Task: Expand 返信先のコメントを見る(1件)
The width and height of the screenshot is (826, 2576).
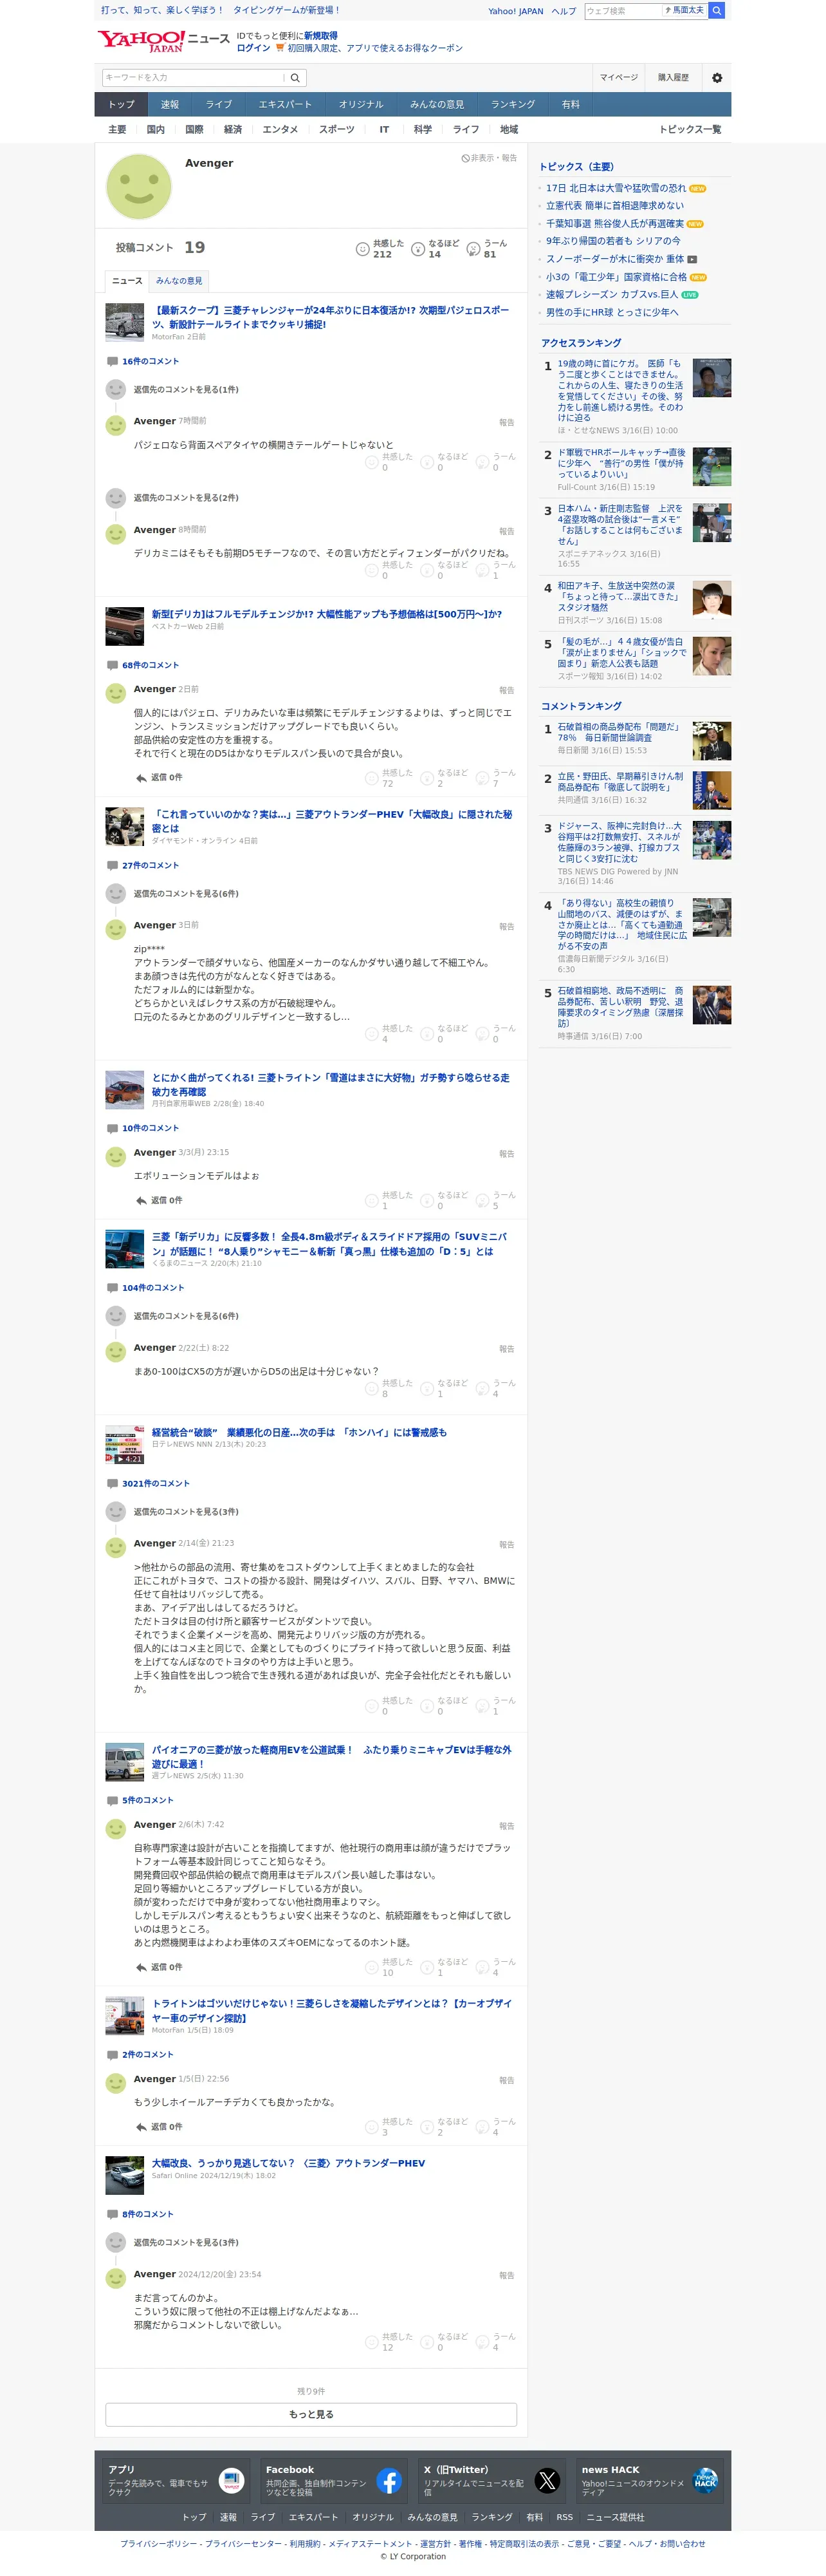Action: 186,390
